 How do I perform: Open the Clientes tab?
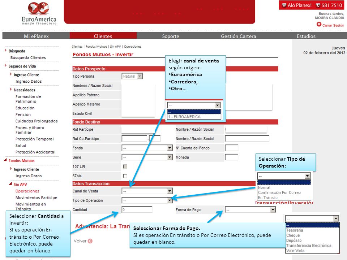coord(103,36)
